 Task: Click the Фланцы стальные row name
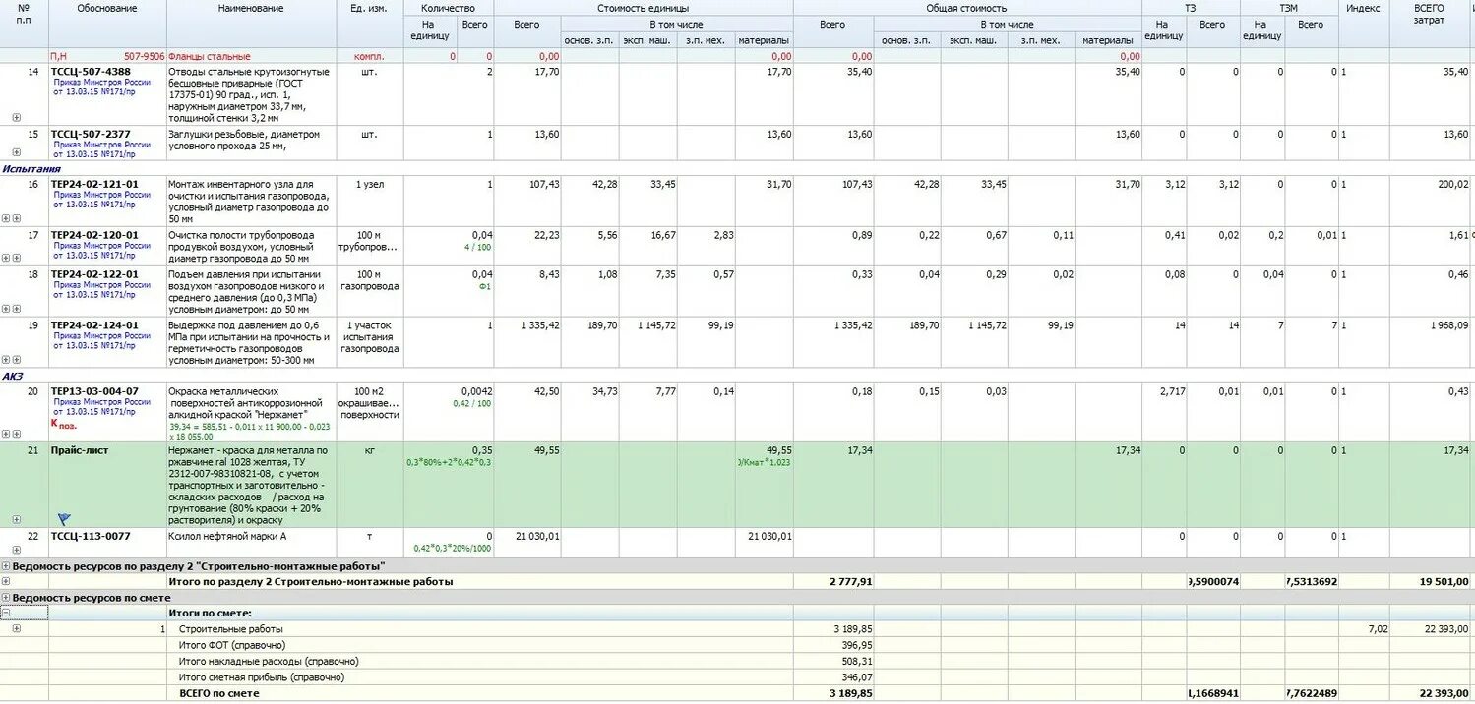point(210,57)
